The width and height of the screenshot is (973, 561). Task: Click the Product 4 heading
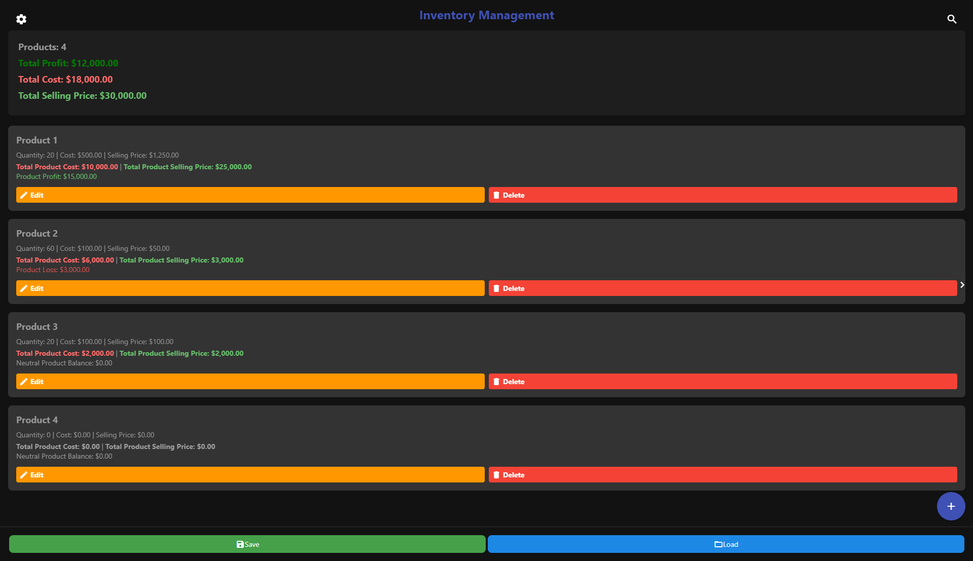(x=37, y=420)
